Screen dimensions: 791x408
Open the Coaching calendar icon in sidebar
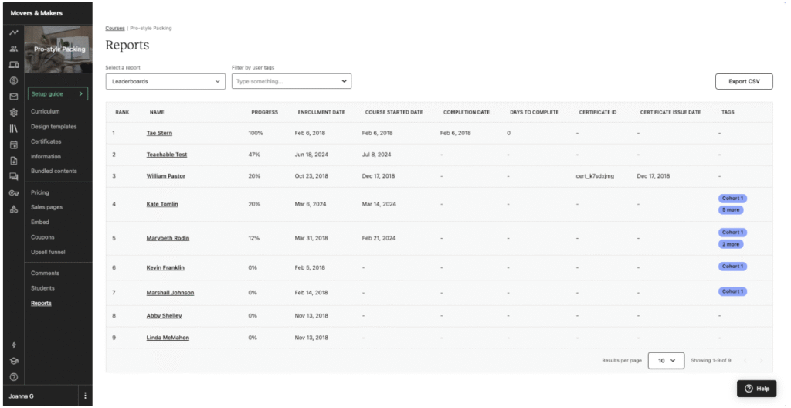(14, 145)
